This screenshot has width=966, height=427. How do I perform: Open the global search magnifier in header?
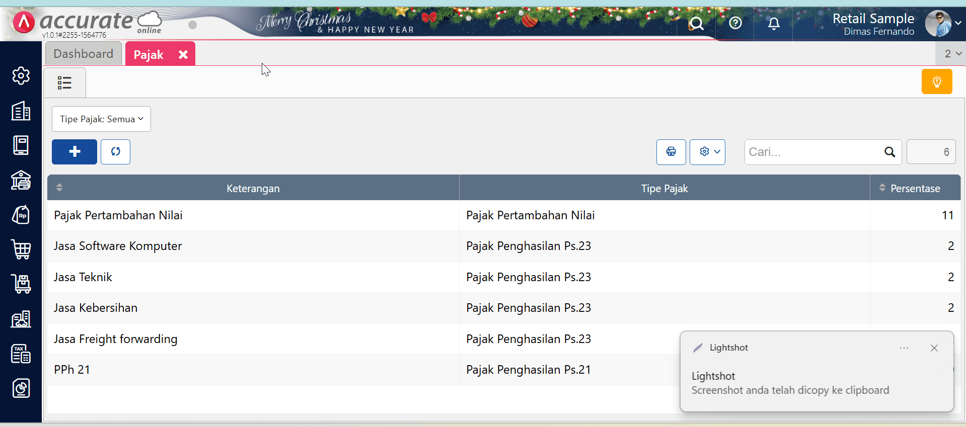point(696,23)
